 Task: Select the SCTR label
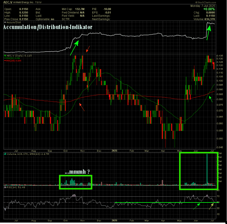coord(66,19)
